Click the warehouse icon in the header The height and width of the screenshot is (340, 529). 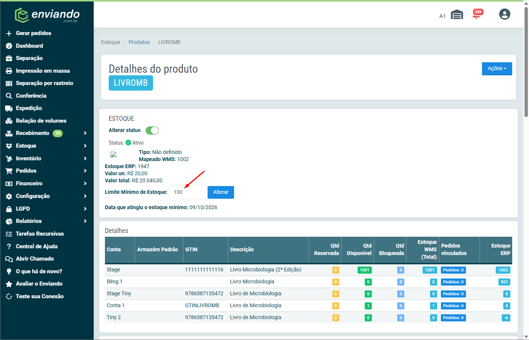tap(457, 15)
